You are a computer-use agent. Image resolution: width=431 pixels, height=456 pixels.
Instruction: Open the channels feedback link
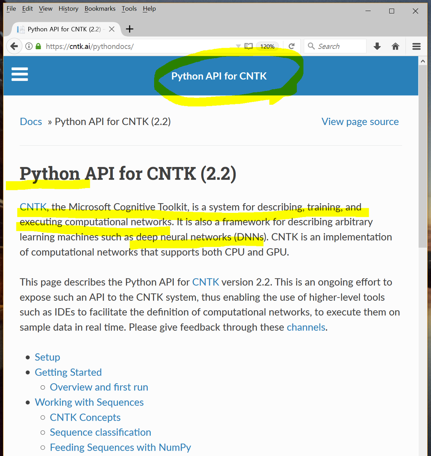pos(306,327)
